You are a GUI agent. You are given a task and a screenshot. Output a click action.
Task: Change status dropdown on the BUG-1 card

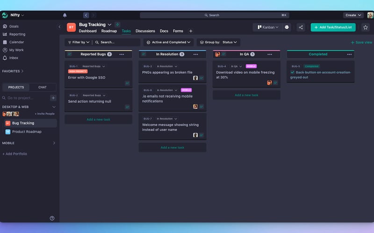point(93,66)
